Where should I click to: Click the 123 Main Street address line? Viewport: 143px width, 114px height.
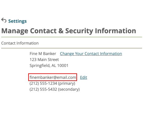(x=44, y=60)
